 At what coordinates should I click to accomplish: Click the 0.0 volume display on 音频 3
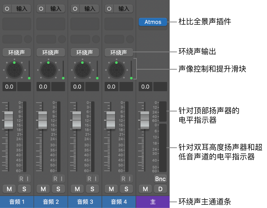point(77,87)
